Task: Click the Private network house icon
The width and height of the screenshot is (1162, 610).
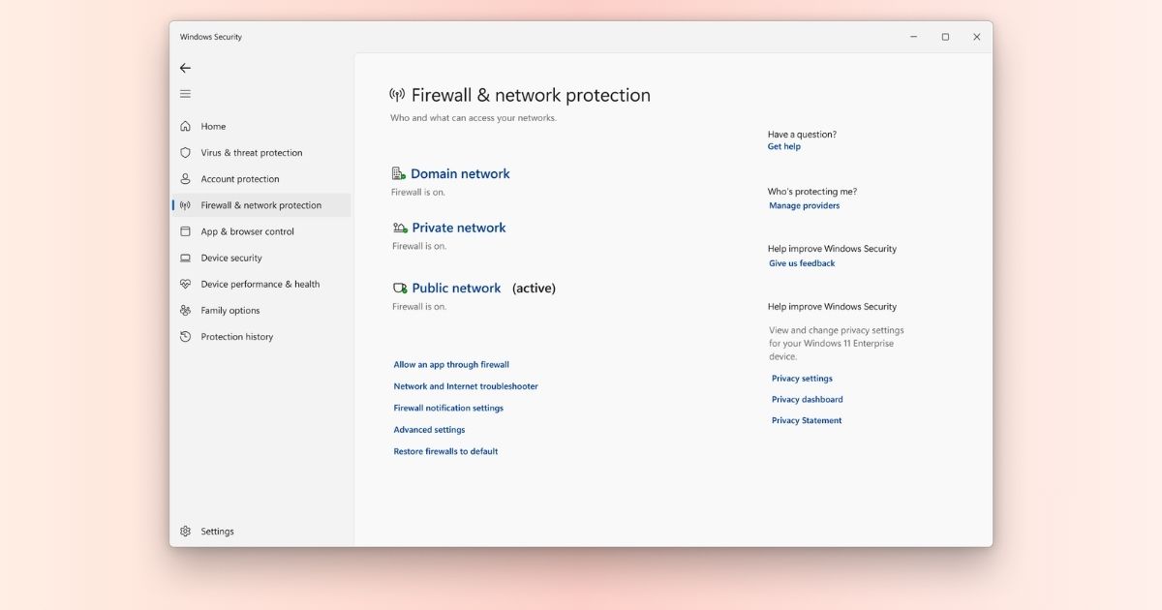Action: click(400, 228)
